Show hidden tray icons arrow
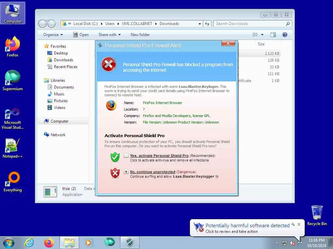Image resolution: width=333 pixels, height=249 pixels. 276,243
